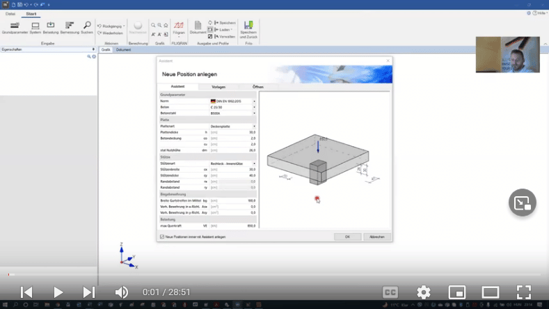Open the FILIGRAN tool

(179, 28)
